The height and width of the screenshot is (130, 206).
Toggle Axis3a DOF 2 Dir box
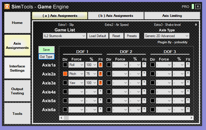[x=109, y=83]
